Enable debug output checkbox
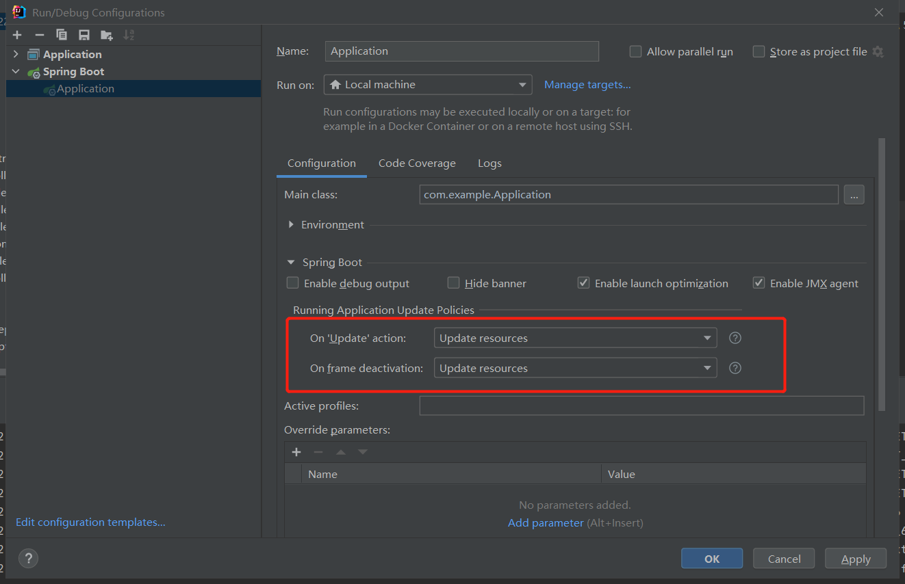905x584 pixels. pos(293,283)
